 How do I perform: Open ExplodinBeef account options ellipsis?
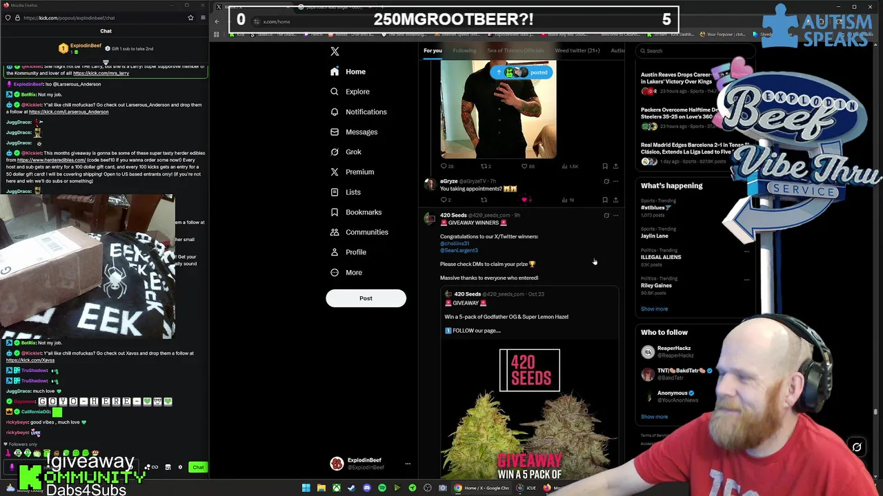click(408, 464)
